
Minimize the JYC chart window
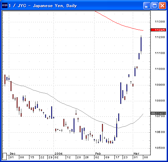(x=147, y=5)
